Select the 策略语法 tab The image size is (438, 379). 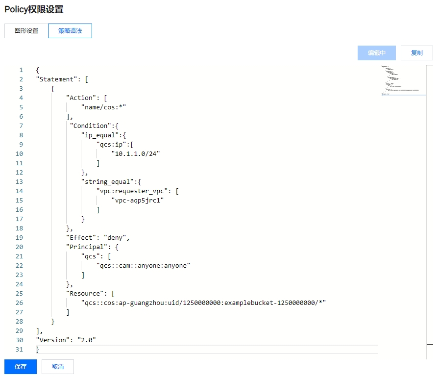(x=70, y=31)
